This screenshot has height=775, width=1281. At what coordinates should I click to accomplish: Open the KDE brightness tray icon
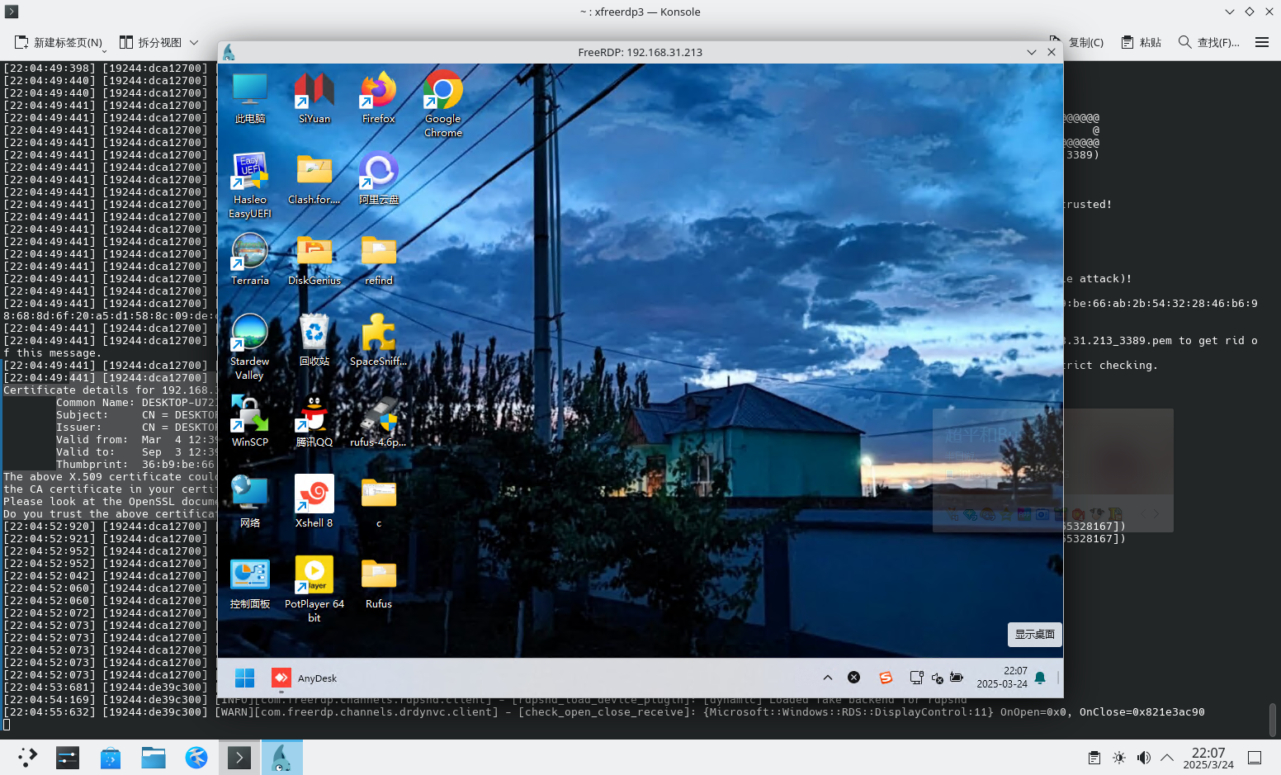(1119, 758)
